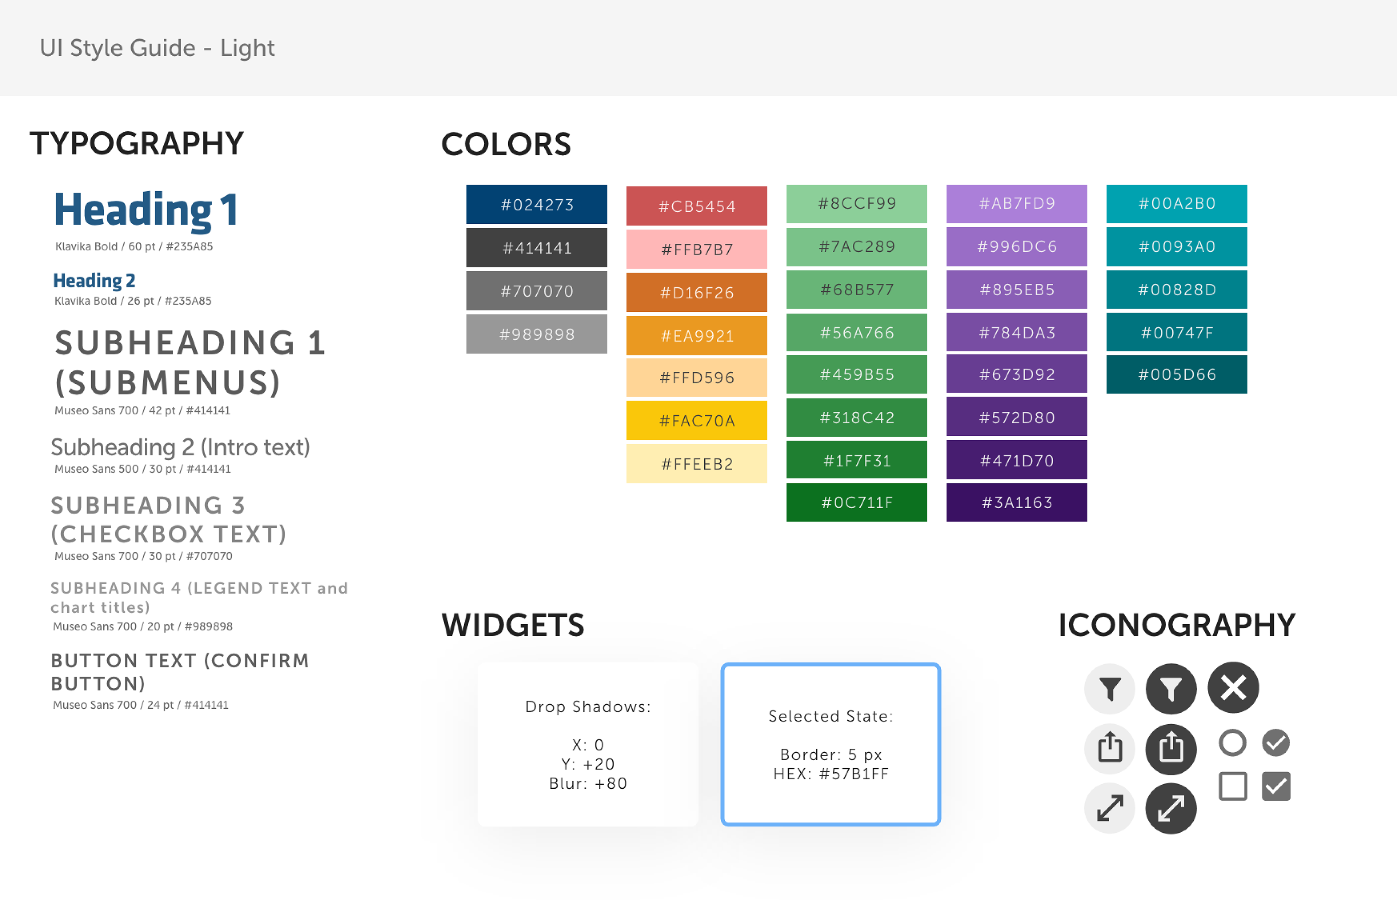
Task: Click the COLORS section heading
Action: (506, 144)
